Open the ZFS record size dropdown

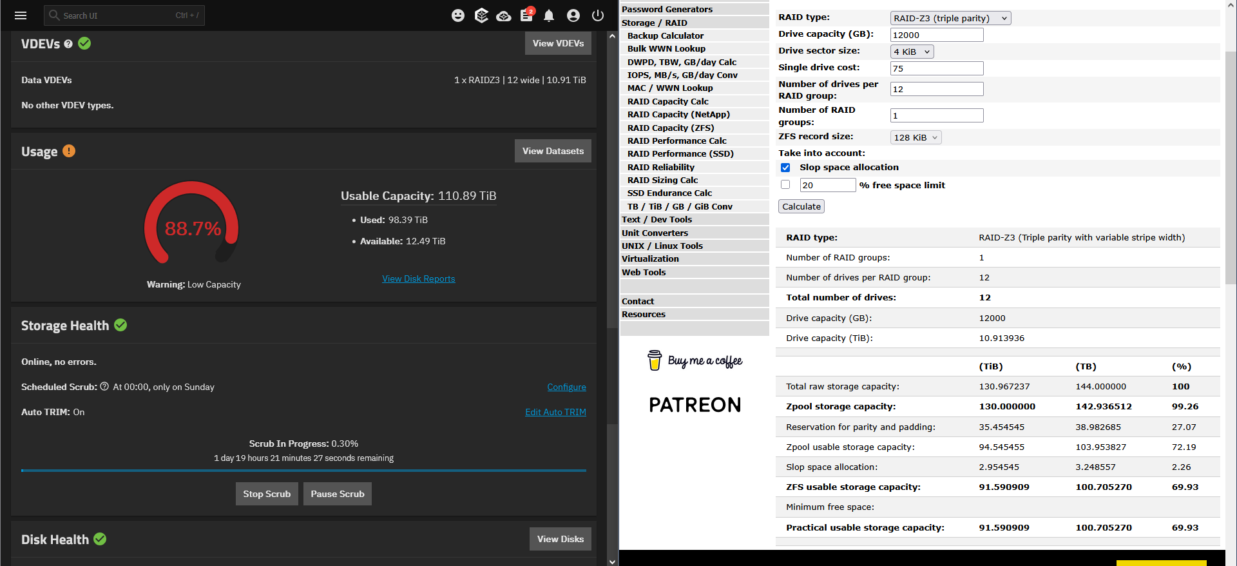916,137
